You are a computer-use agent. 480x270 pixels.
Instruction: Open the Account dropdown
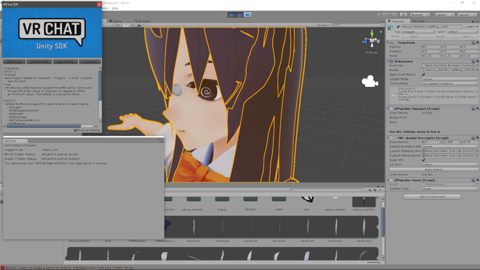click(420, 15)
